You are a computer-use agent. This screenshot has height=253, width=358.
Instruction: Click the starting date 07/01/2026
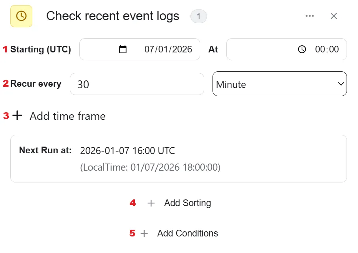pyautogui.click(x=168, y=49)
